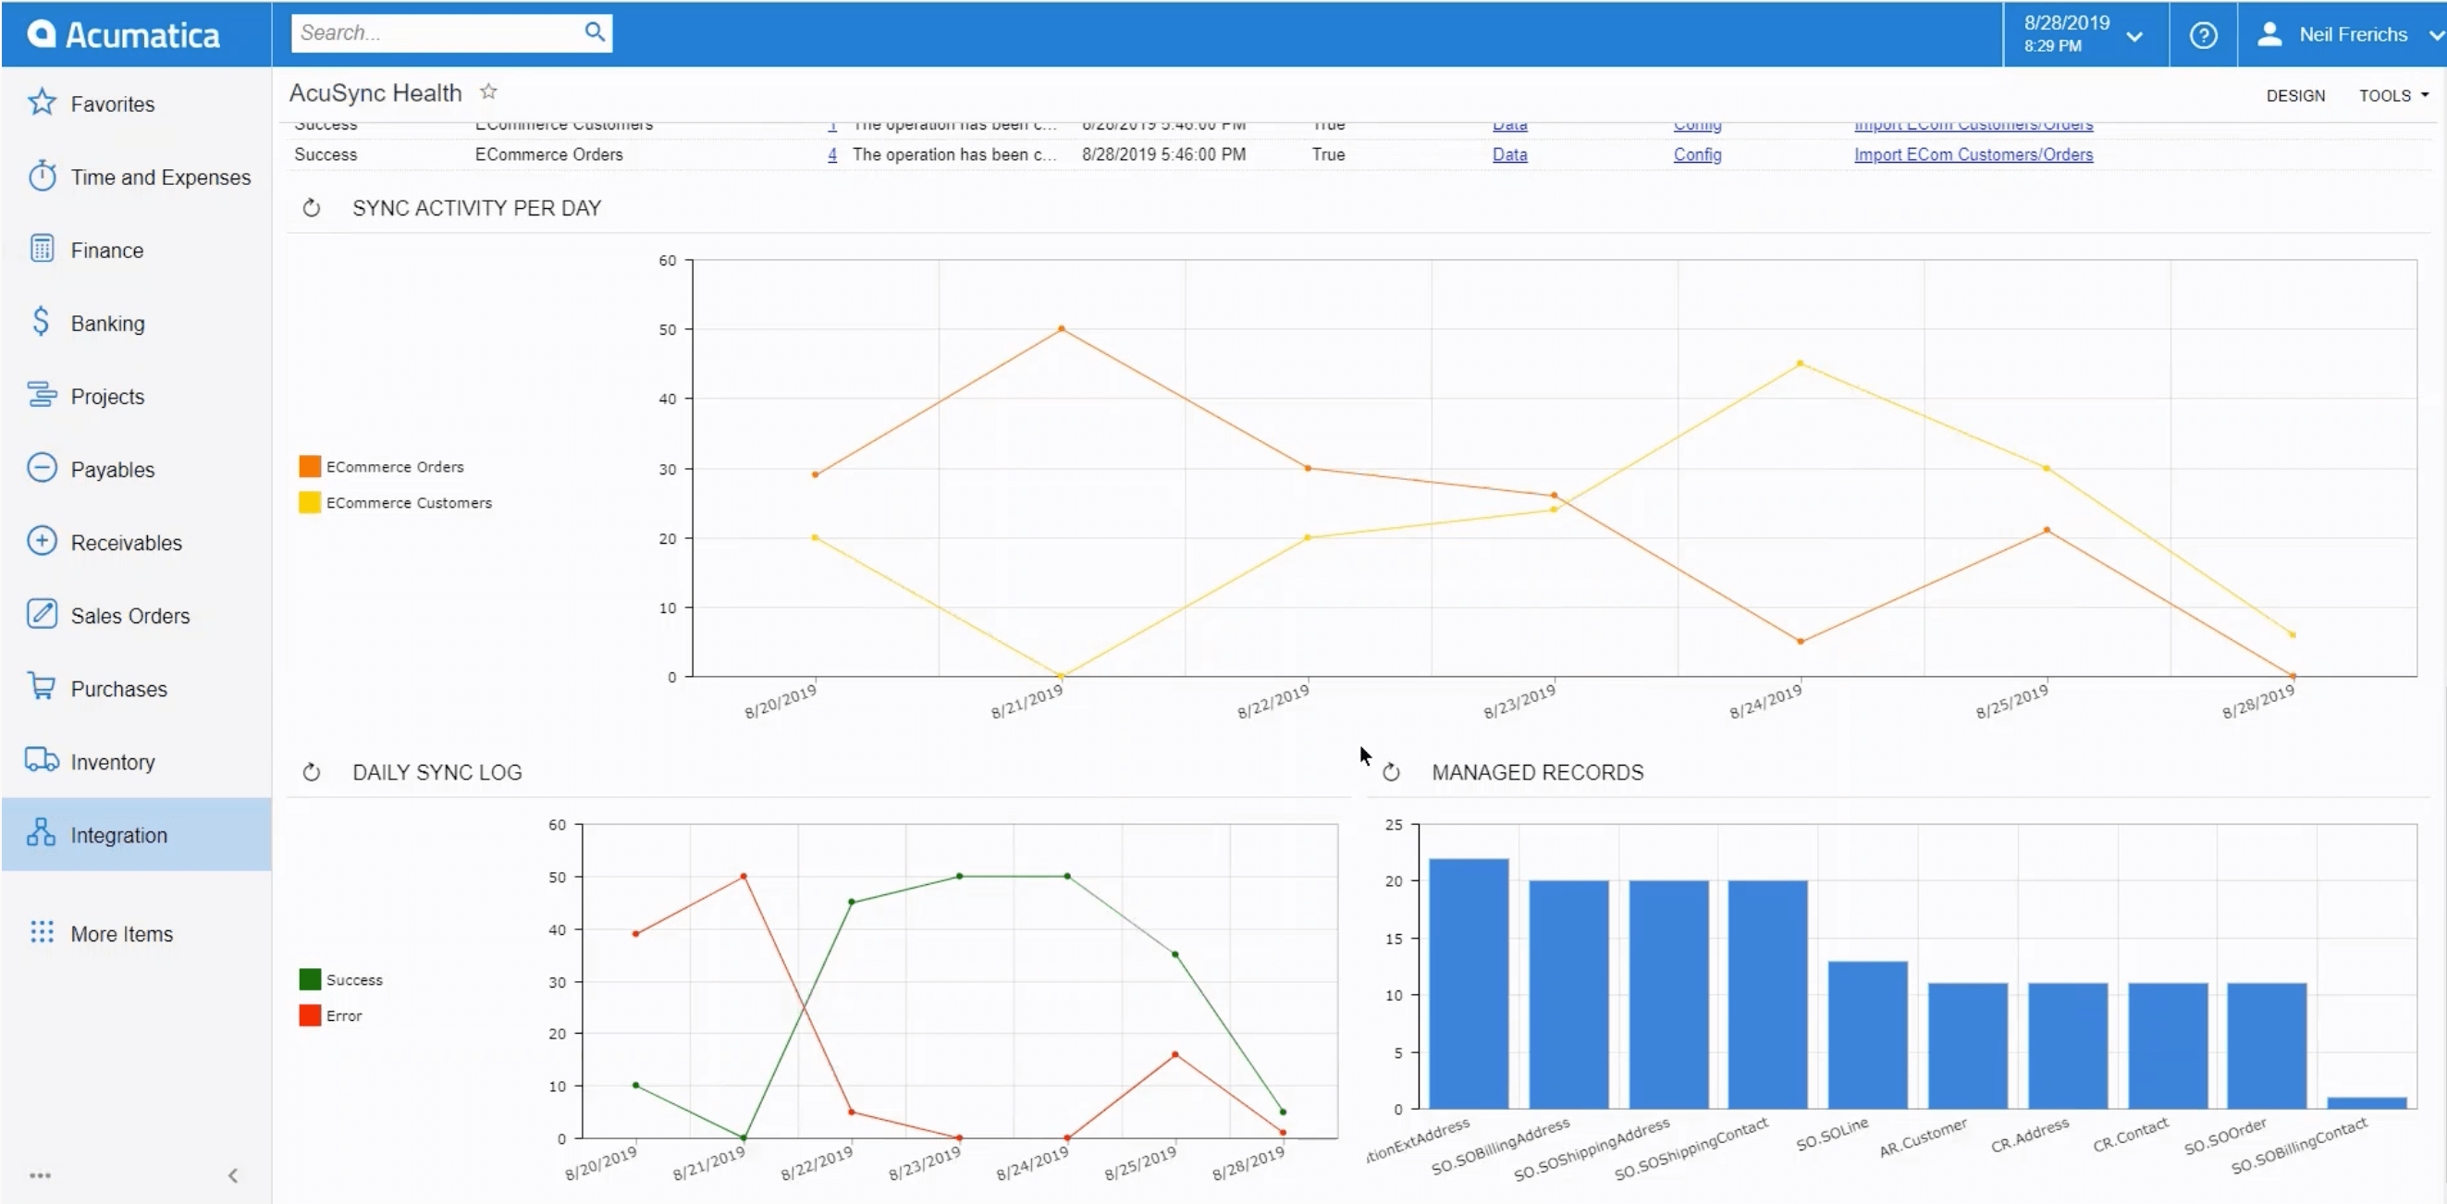Click '8/28/2019 5:46:00 PM' cell in Orders row
2447x1204 pixels.
[x=1163, y=154]
